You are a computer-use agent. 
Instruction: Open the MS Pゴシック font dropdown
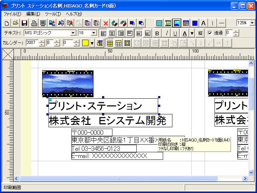(73, 33)
